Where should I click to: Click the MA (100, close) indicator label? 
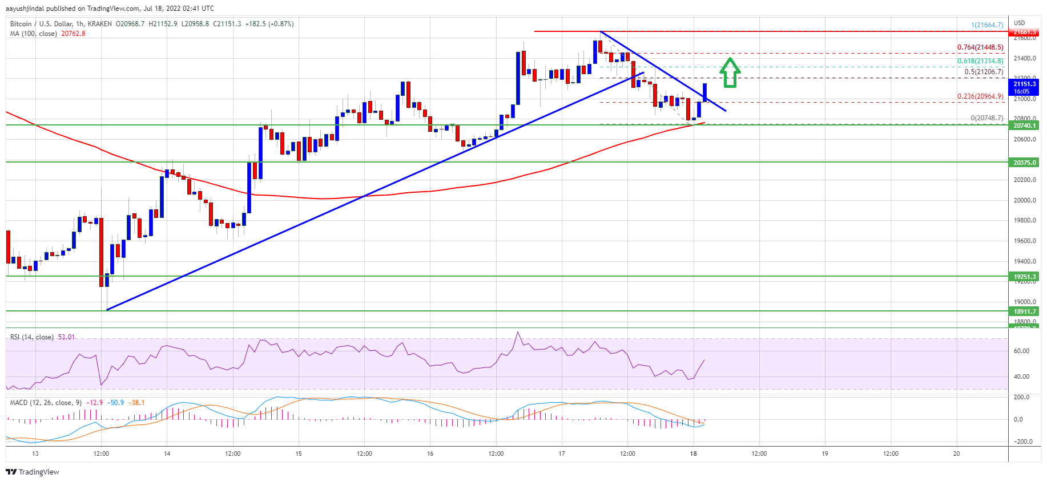pos(34,34)
